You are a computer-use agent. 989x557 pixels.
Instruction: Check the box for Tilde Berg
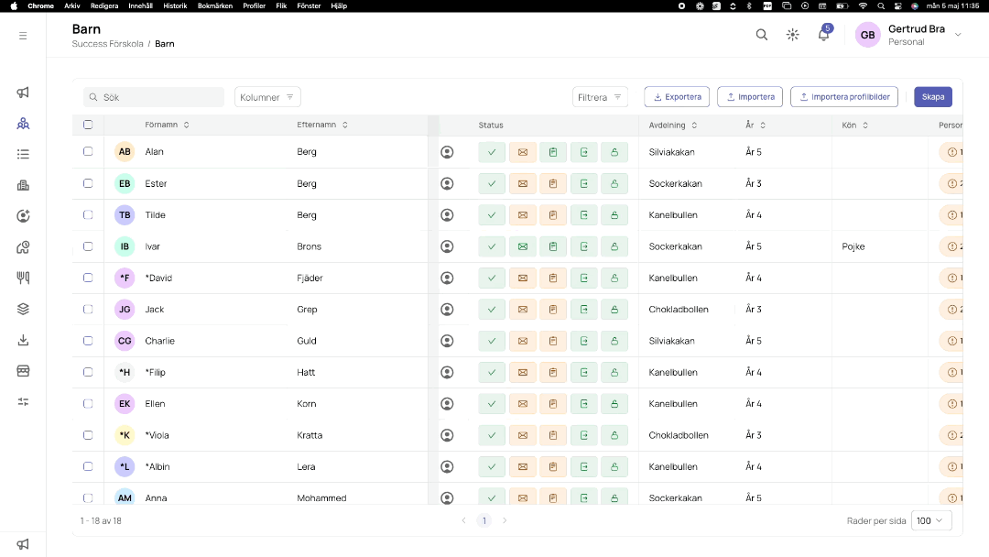pyautogui.click(x=88, y=214)
